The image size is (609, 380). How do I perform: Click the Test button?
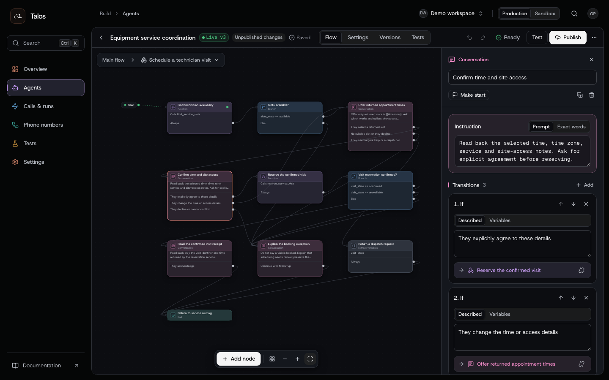(x=537, y=38)
